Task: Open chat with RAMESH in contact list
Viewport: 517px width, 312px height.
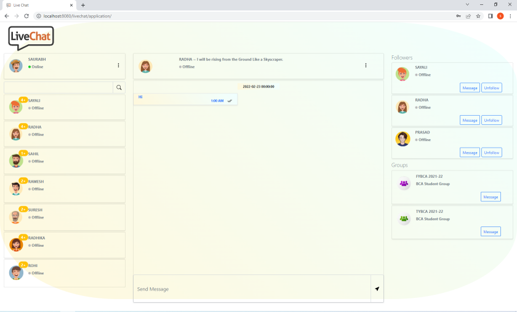Action: point(65,189)
